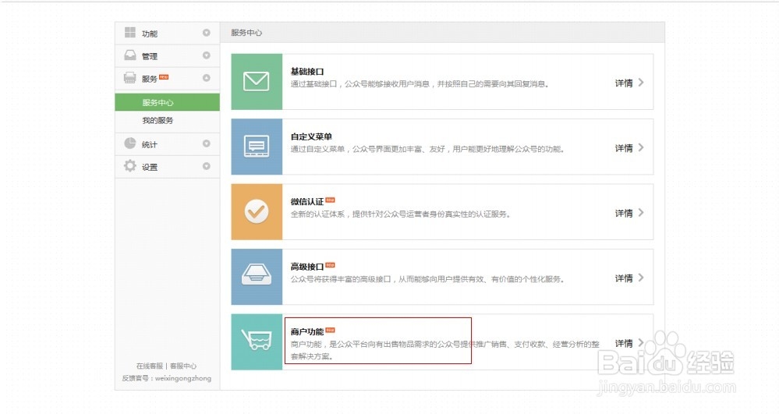Click the 服务 printer icon in sidebar

pyautogui.click(x=129, y=77)
